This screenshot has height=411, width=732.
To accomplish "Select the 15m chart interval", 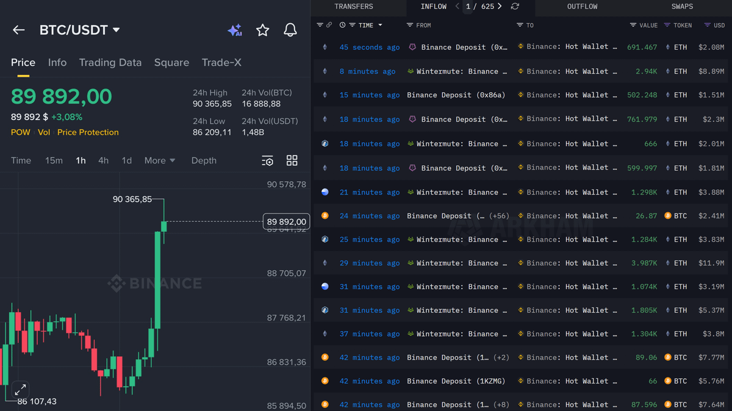I will click(54, 160).
